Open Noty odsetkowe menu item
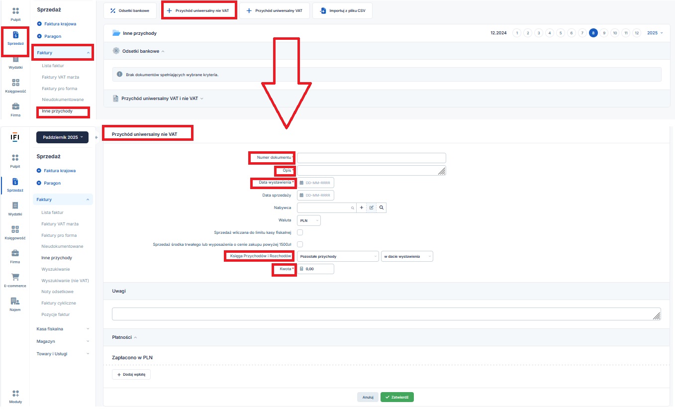The width and height of the screenshot is (675, 411). 57,292
